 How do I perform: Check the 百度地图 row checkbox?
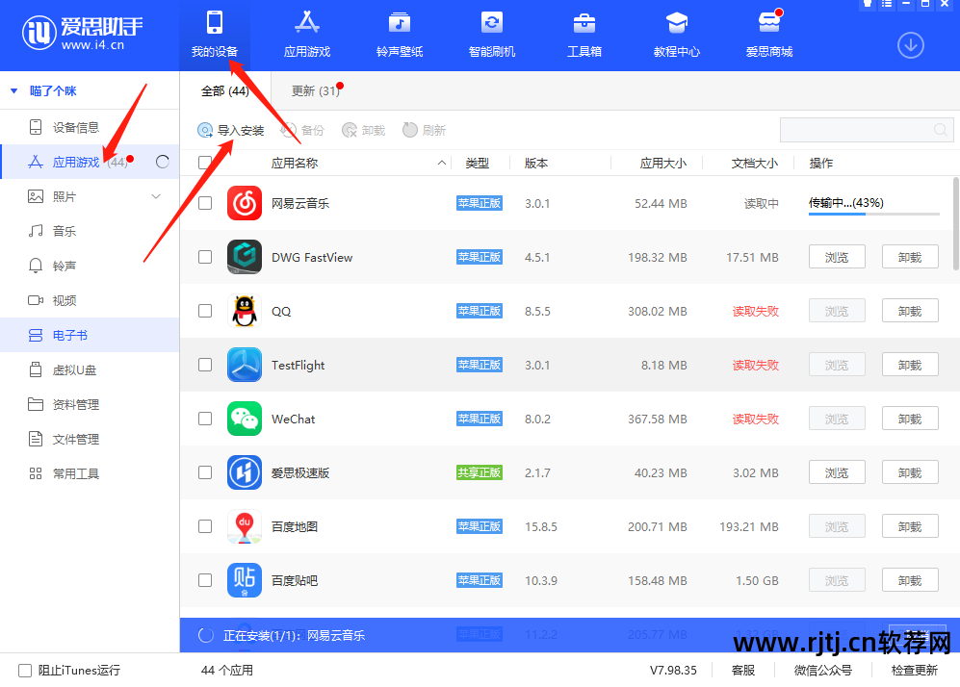point(205,526)
